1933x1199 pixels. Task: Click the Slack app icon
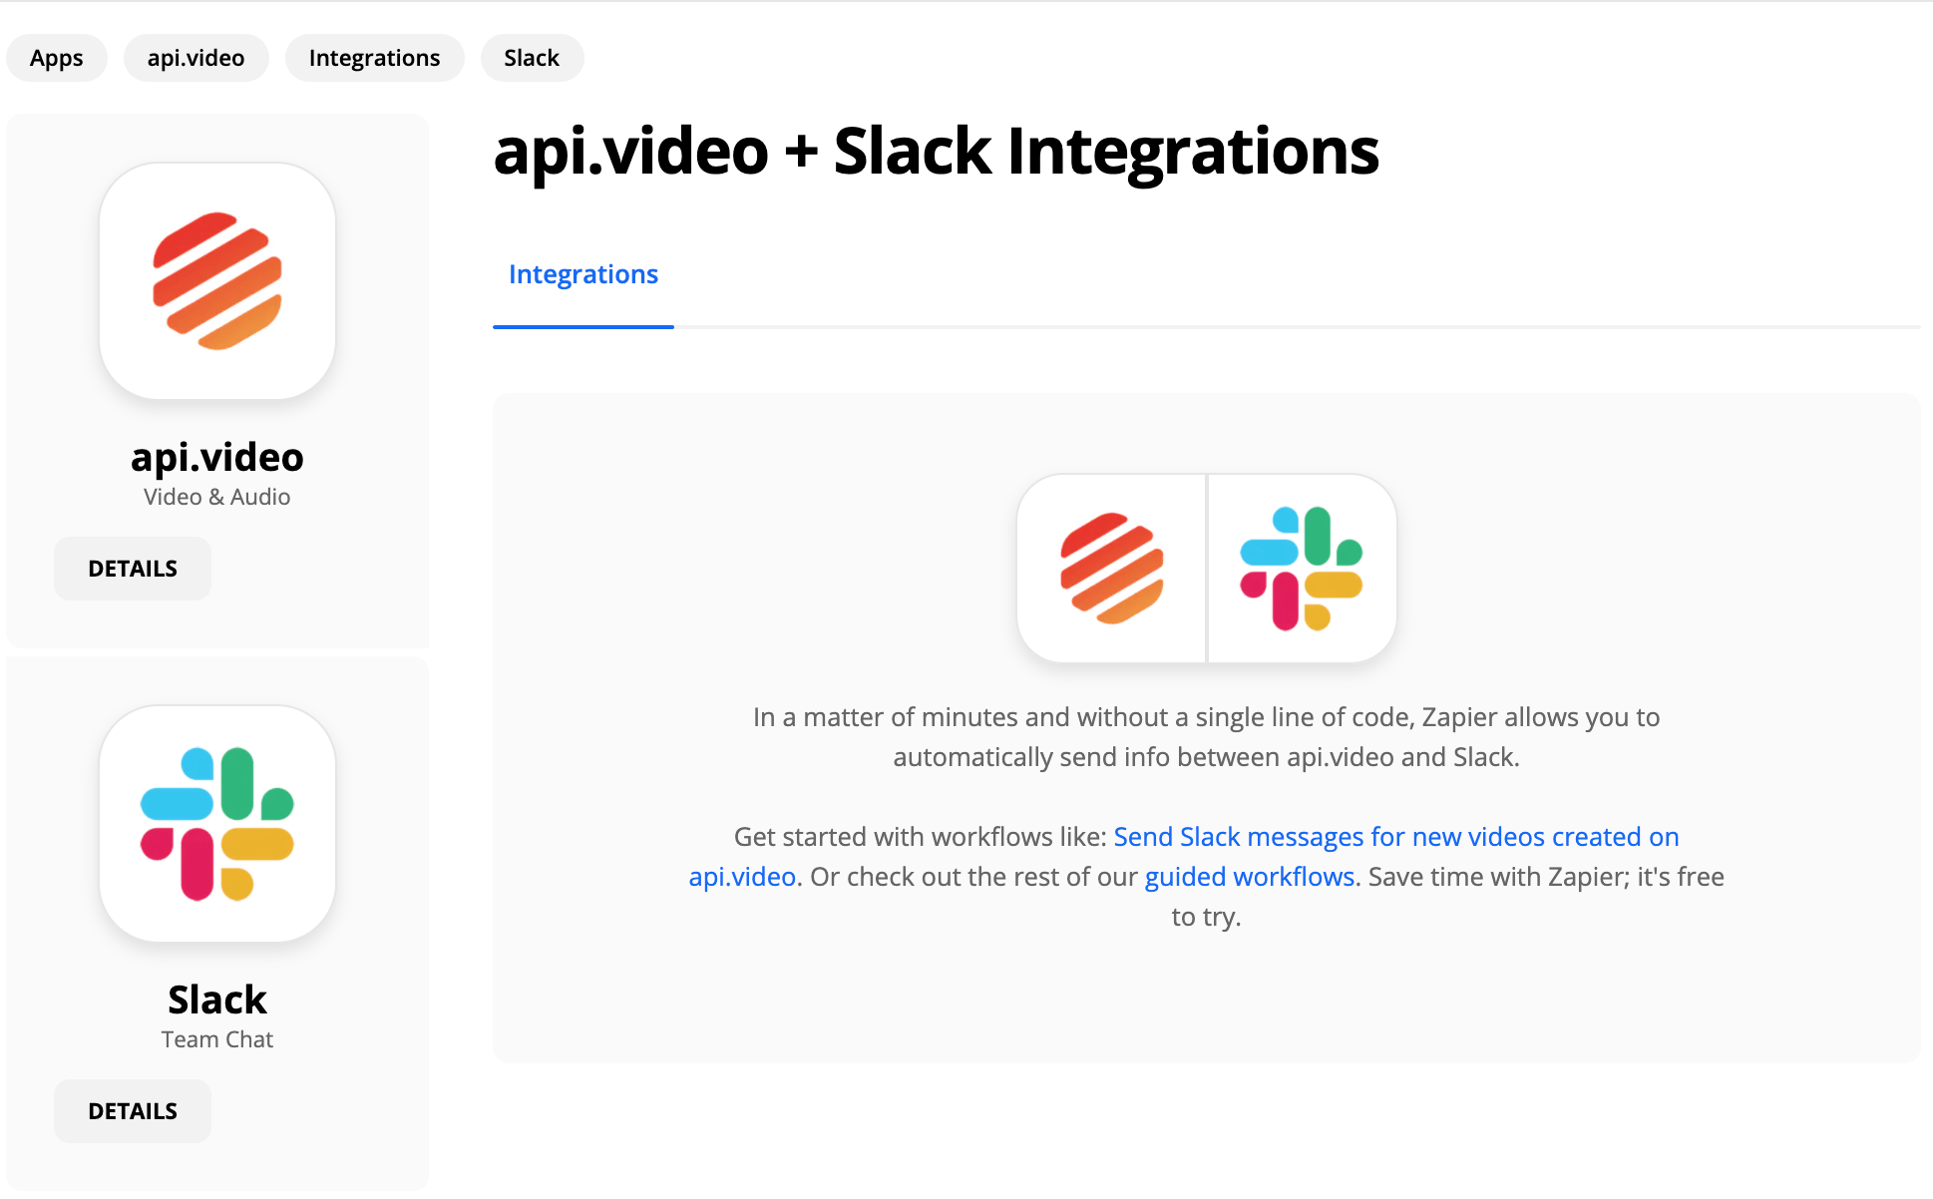coord(218,826)
